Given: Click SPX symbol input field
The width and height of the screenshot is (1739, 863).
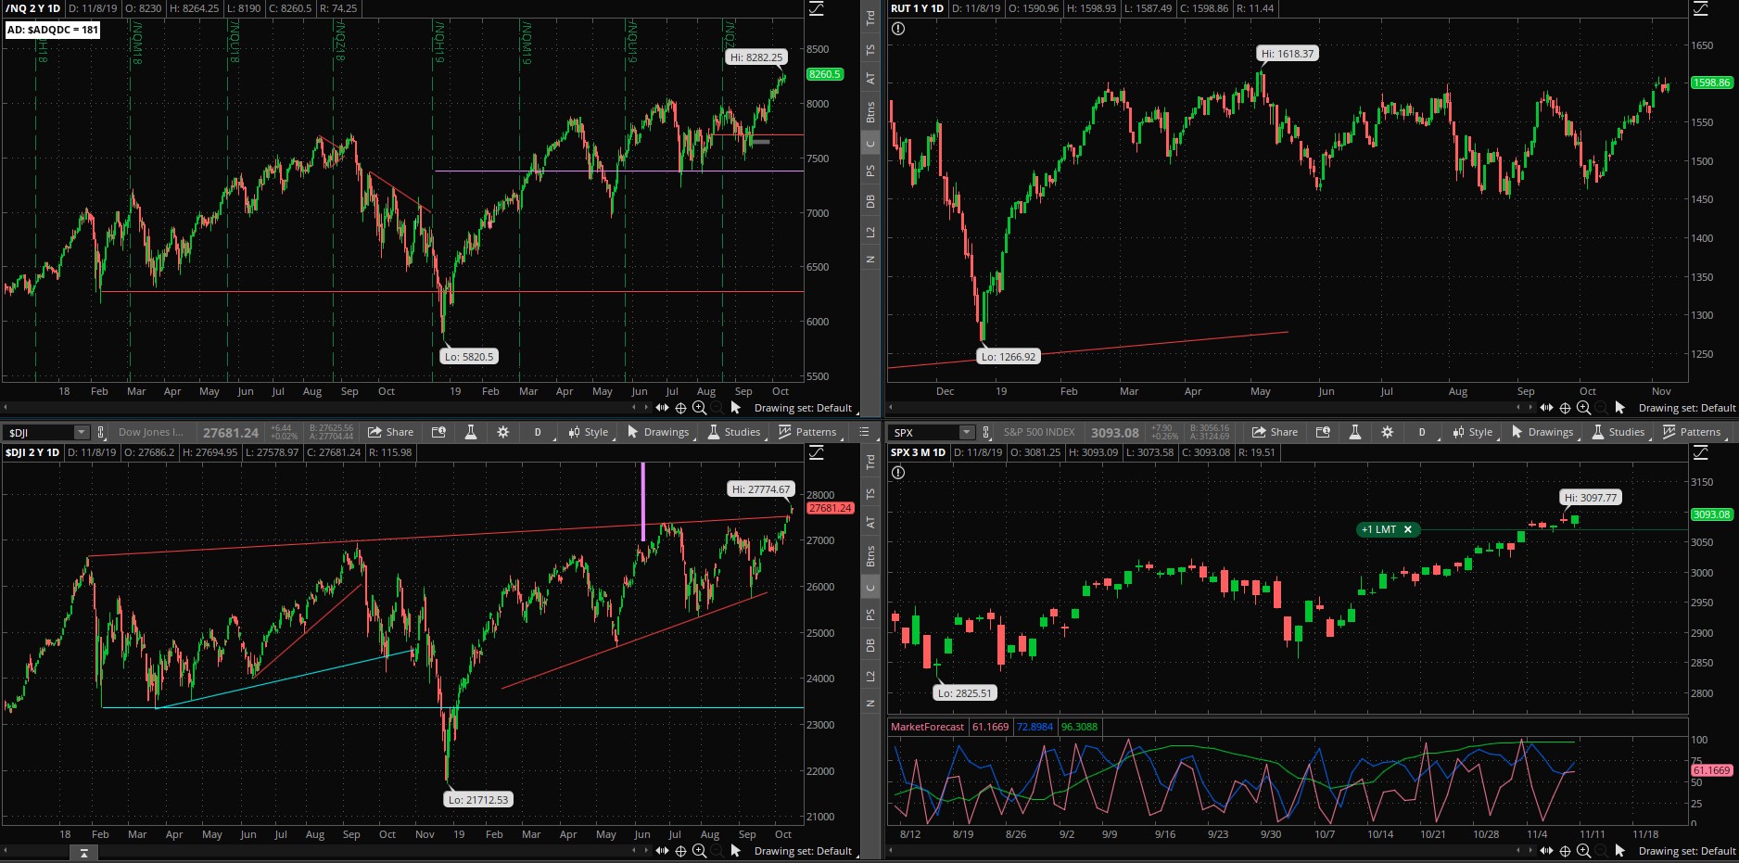Looking at the screenshot, I should click(923, 432).
